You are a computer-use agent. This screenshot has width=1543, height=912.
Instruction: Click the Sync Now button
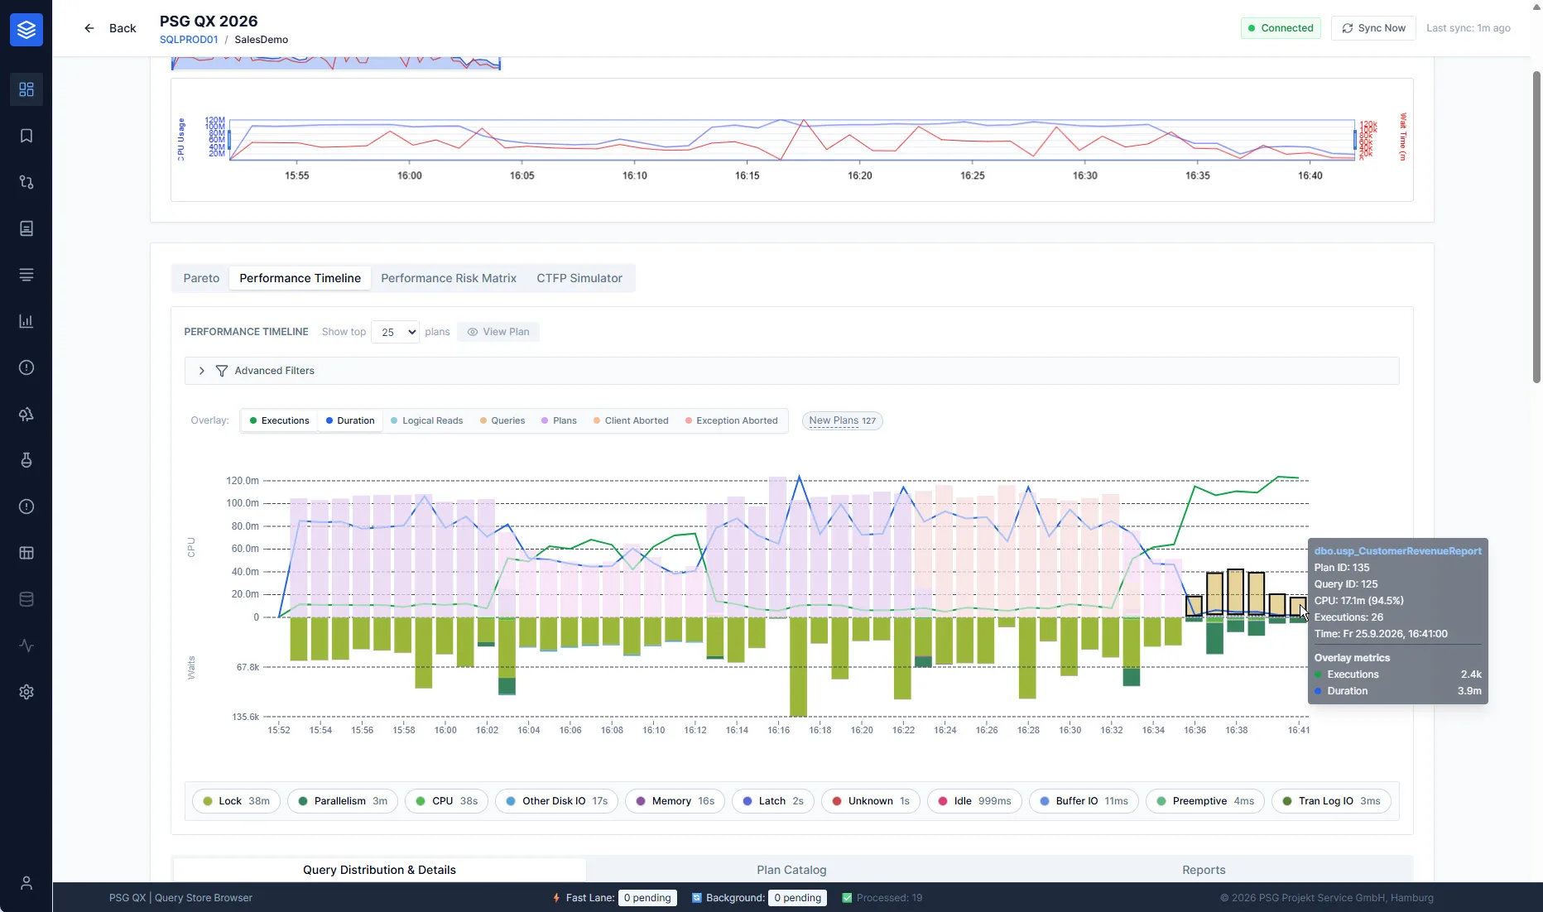1373,28
